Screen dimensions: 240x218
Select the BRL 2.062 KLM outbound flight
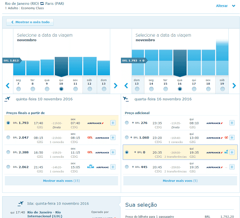click(x=8, y=167)
